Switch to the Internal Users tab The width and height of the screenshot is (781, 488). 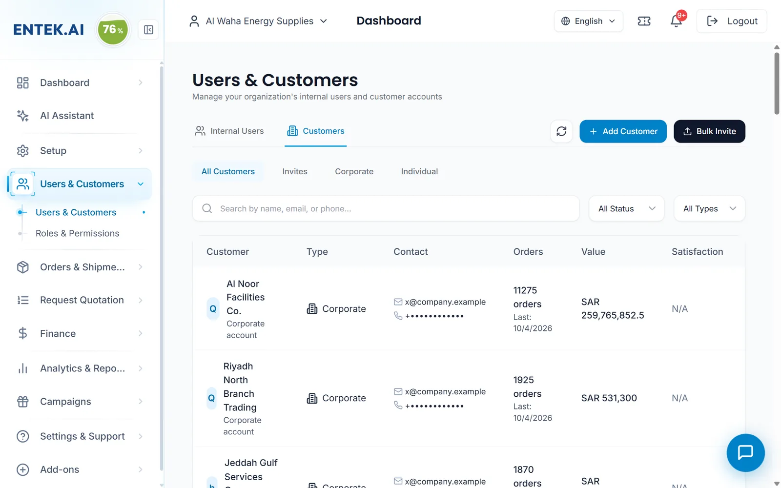[229, 131]
